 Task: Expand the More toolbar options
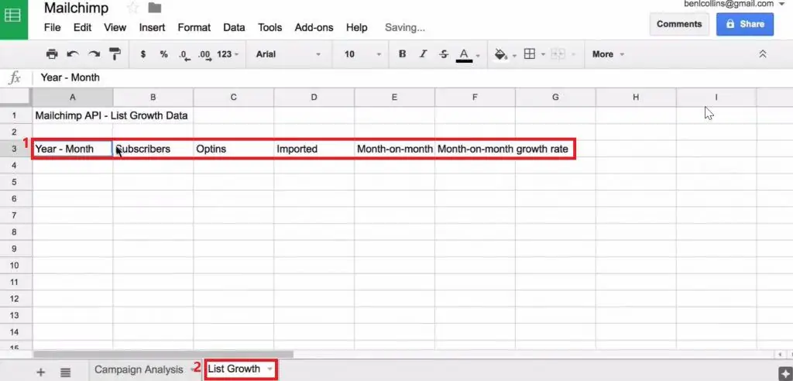pos(609,54)
